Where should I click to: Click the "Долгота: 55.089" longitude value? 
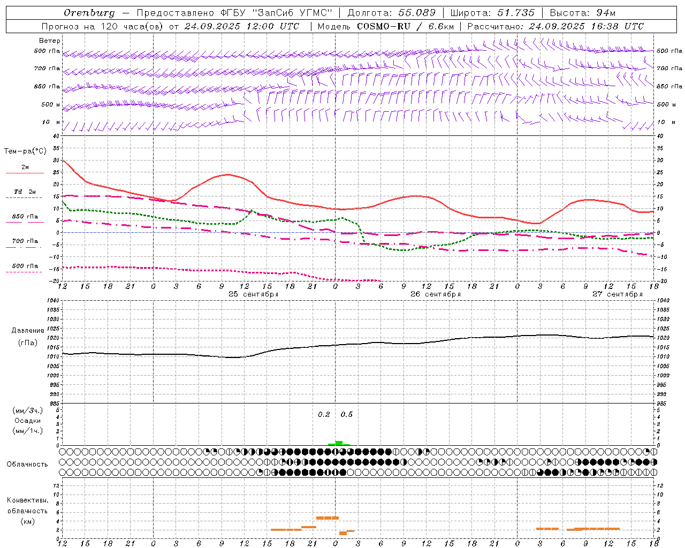[x=391, y=13]
